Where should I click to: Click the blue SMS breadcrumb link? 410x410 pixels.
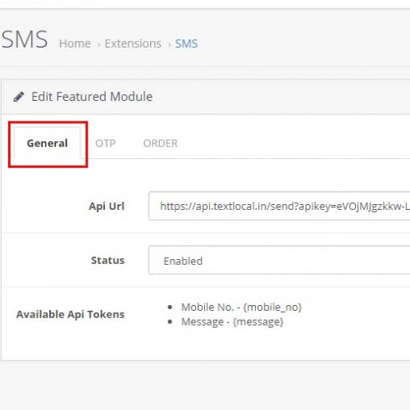tap(186, 43)
